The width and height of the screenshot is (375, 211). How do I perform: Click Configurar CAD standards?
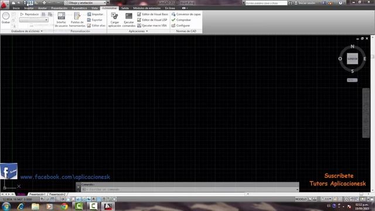tap(181, 25)
